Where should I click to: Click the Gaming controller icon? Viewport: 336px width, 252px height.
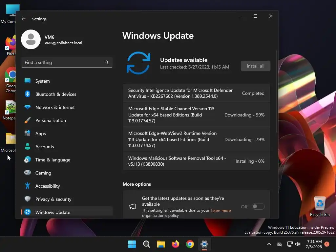(28, 173)
